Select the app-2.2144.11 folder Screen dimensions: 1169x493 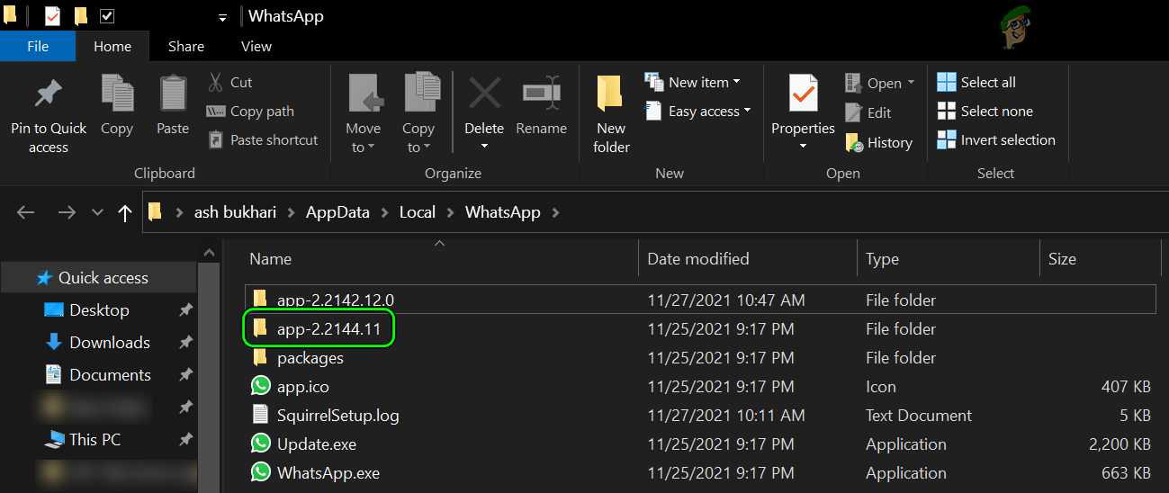coord(328,329)
